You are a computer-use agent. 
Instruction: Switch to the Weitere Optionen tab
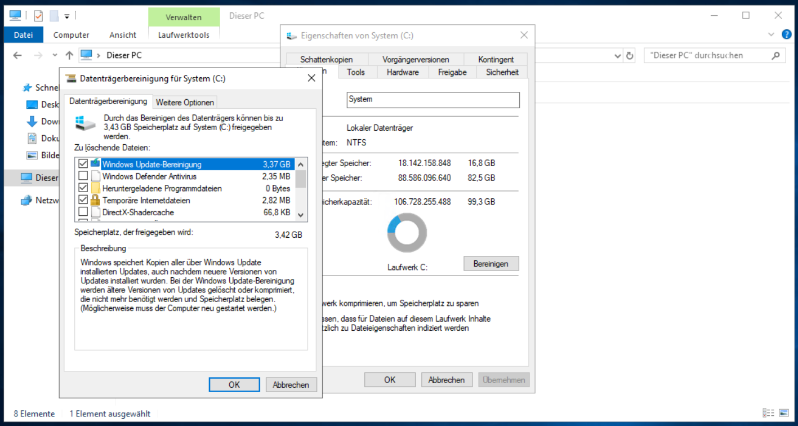(x=185, y=102)
